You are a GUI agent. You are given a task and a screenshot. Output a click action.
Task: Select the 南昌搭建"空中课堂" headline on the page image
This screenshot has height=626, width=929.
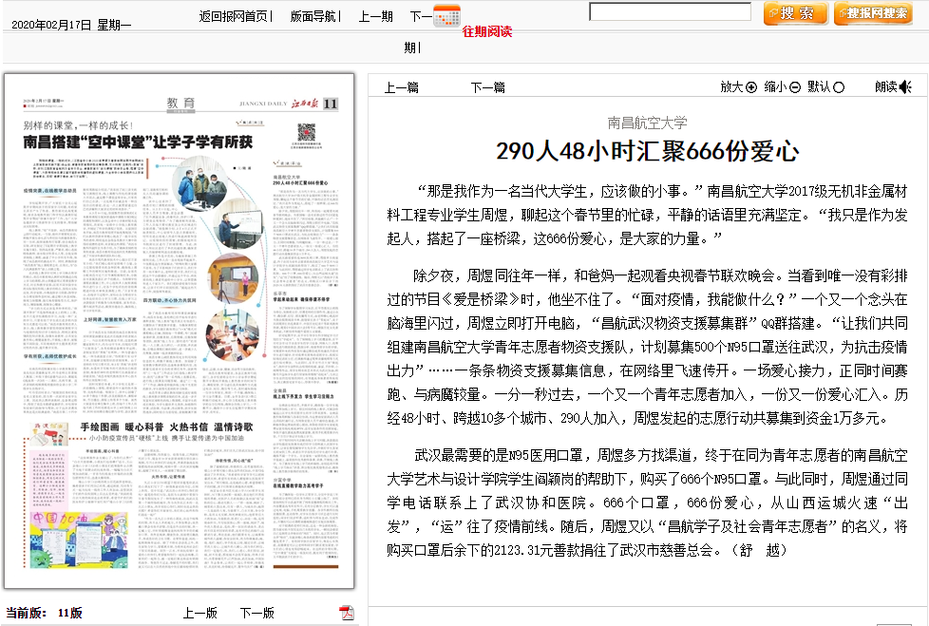coord(138,142)
